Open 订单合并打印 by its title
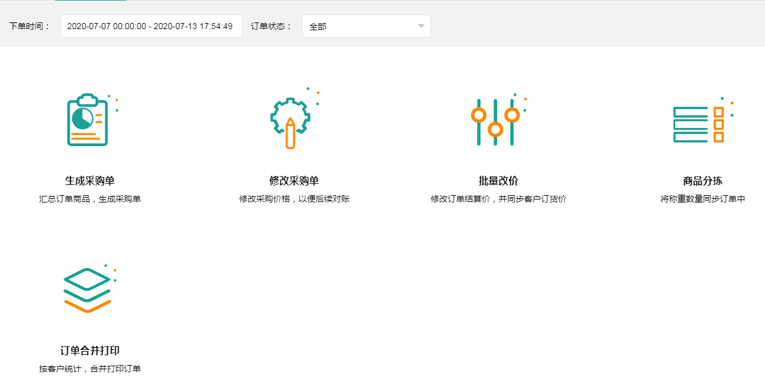The image size is (765, 385). tap(90, 350)
